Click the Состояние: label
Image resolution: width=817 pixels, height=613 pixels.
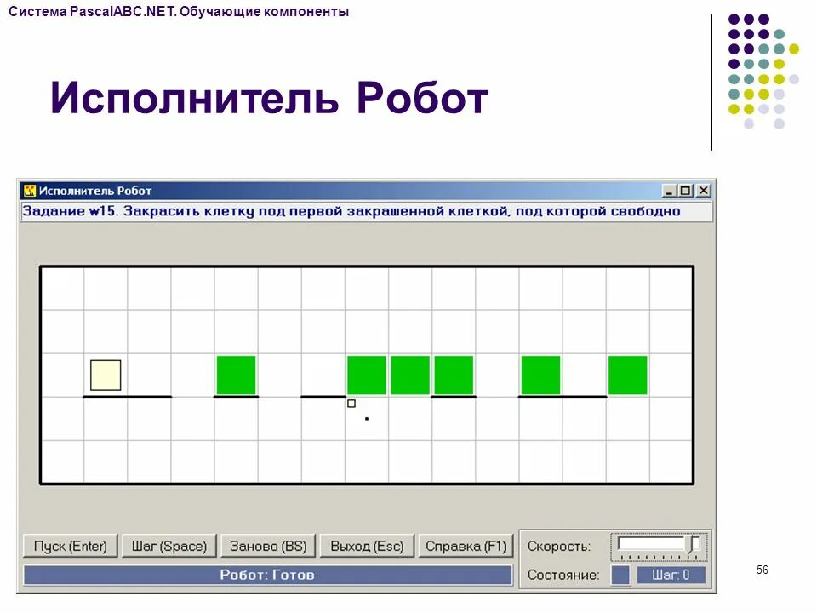click(563, 575)
